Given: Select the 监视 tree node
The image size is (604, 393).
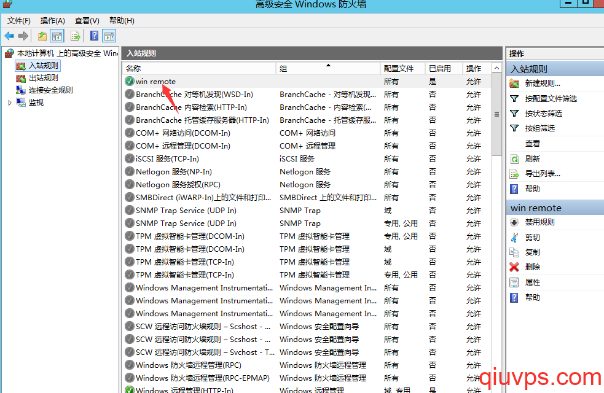Looking at the screenshot, I should tap(36, 103).
